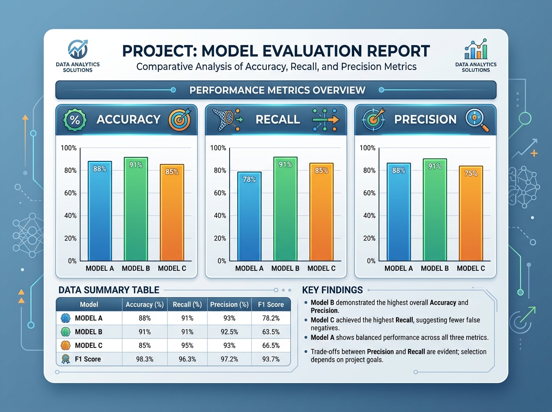
Task: Select the Model A bar in the Accuracy chart
Action: click(100, 211)
